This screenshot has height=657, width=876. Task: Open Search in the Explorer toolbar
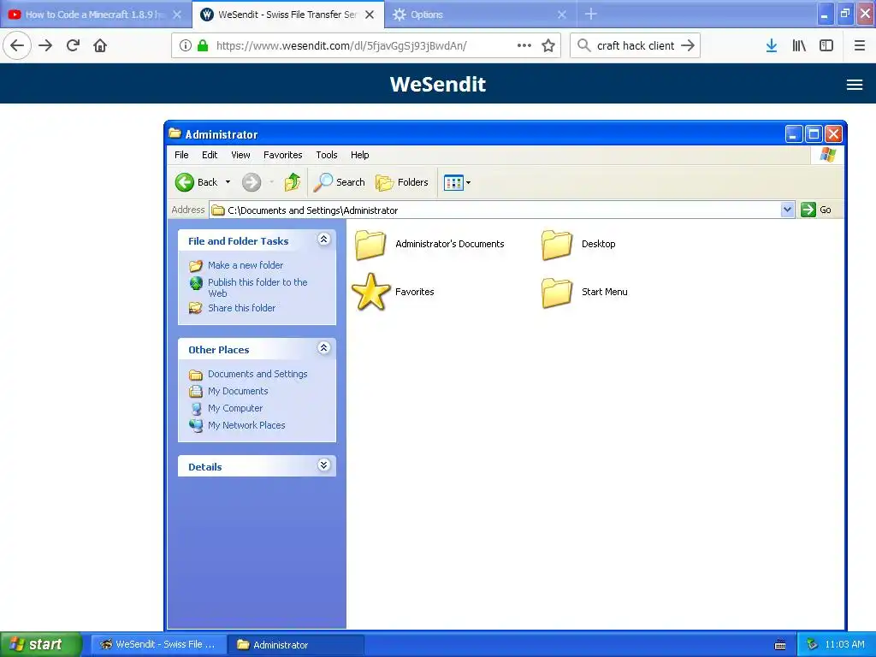pos(339,182)
